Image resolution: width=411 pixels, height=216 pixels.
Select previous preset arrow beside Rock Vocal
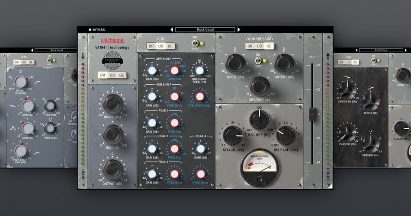pos(172,29)
